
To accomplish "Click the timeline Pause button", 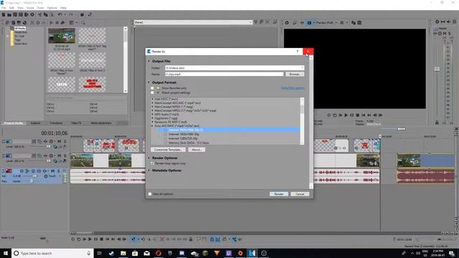I will click(95, 239).
